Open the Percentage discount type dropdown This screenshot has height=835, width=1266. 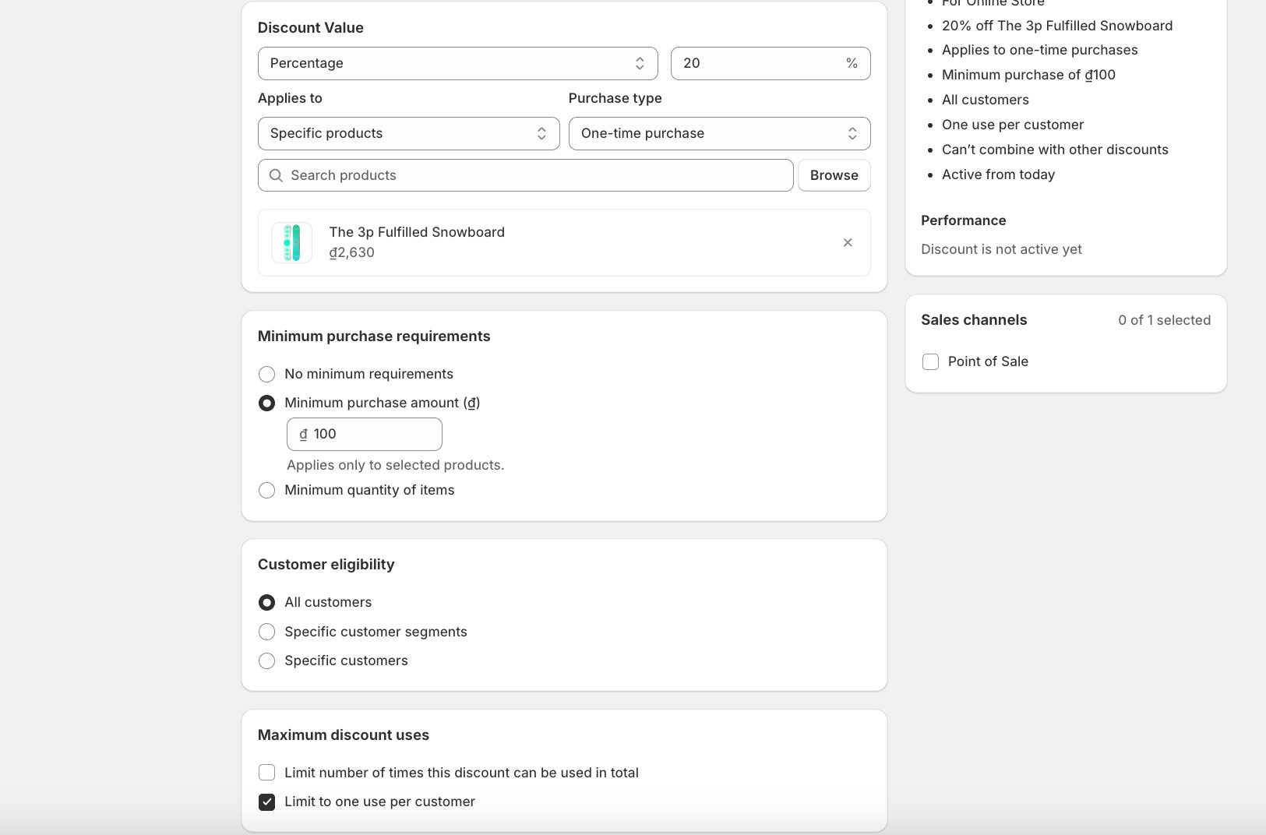(457, 64)
